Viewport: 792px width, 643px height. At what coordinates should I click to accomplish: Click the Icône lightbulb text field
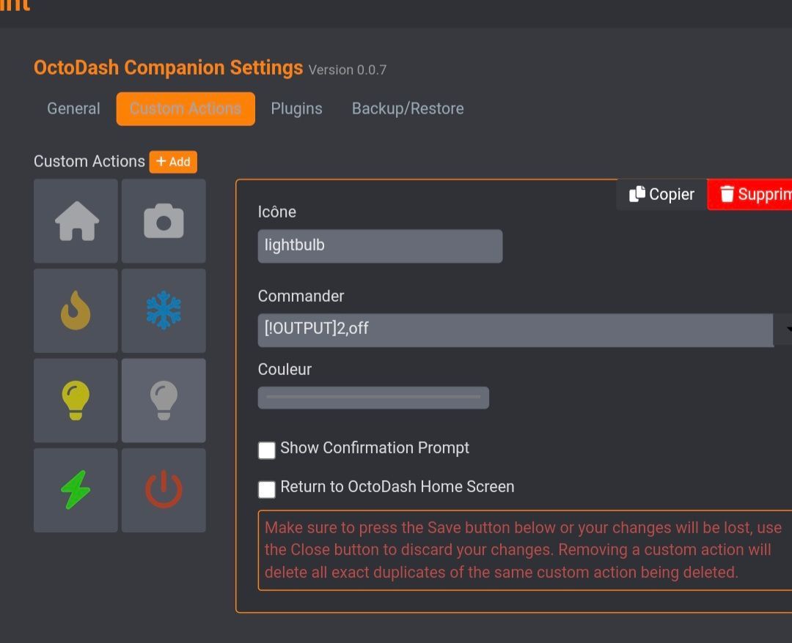point(380,246)
